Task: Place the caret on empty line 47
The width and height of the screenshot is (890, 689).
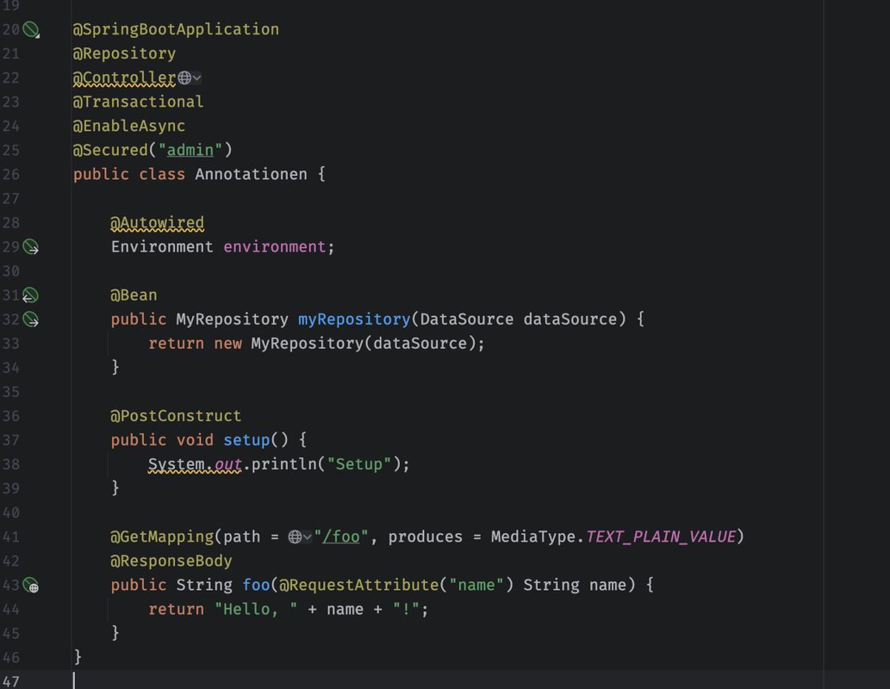Action: [x=258, y=680]
